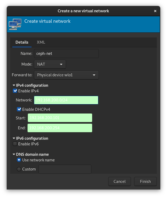
Task: Open the Mode NAT dropdown
Action: click(50, 64)
